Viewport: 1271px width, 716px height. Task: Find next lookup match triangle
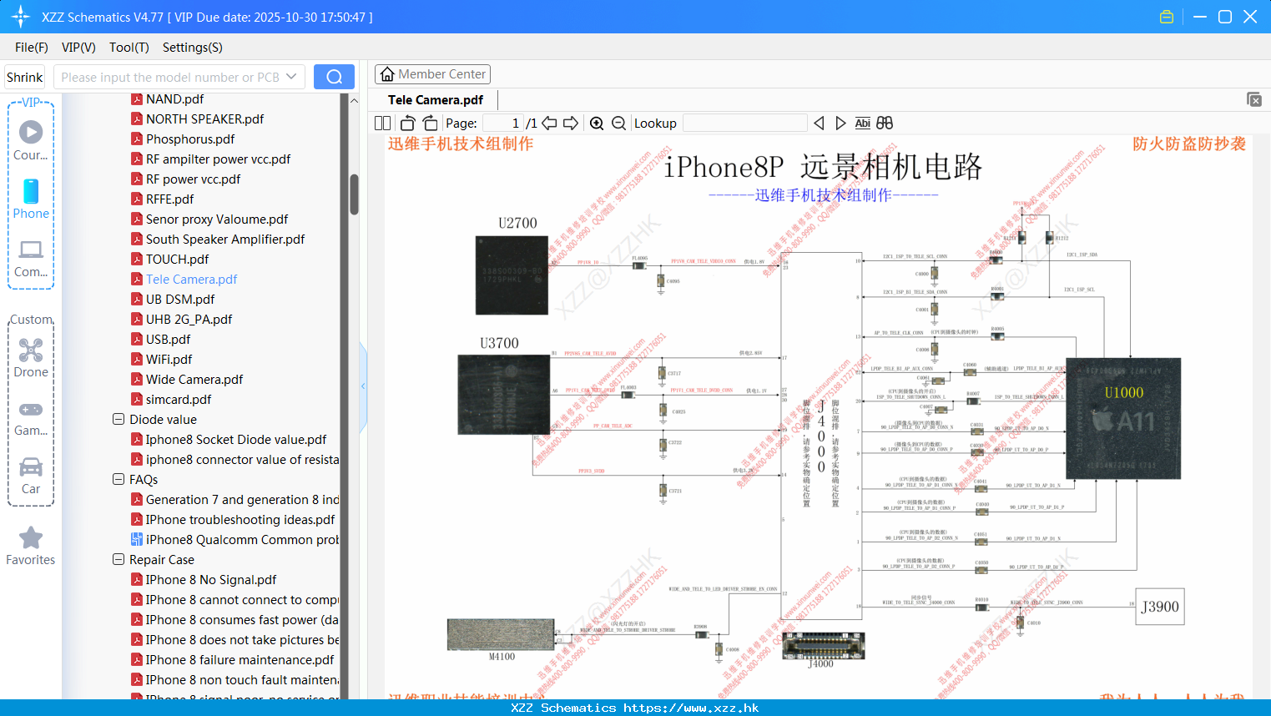(x=840, y=123)
